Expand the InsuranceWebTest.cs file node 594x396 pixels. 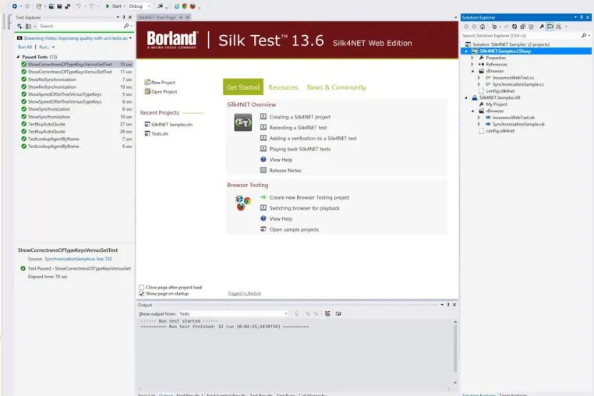click(x=479, y=78)
